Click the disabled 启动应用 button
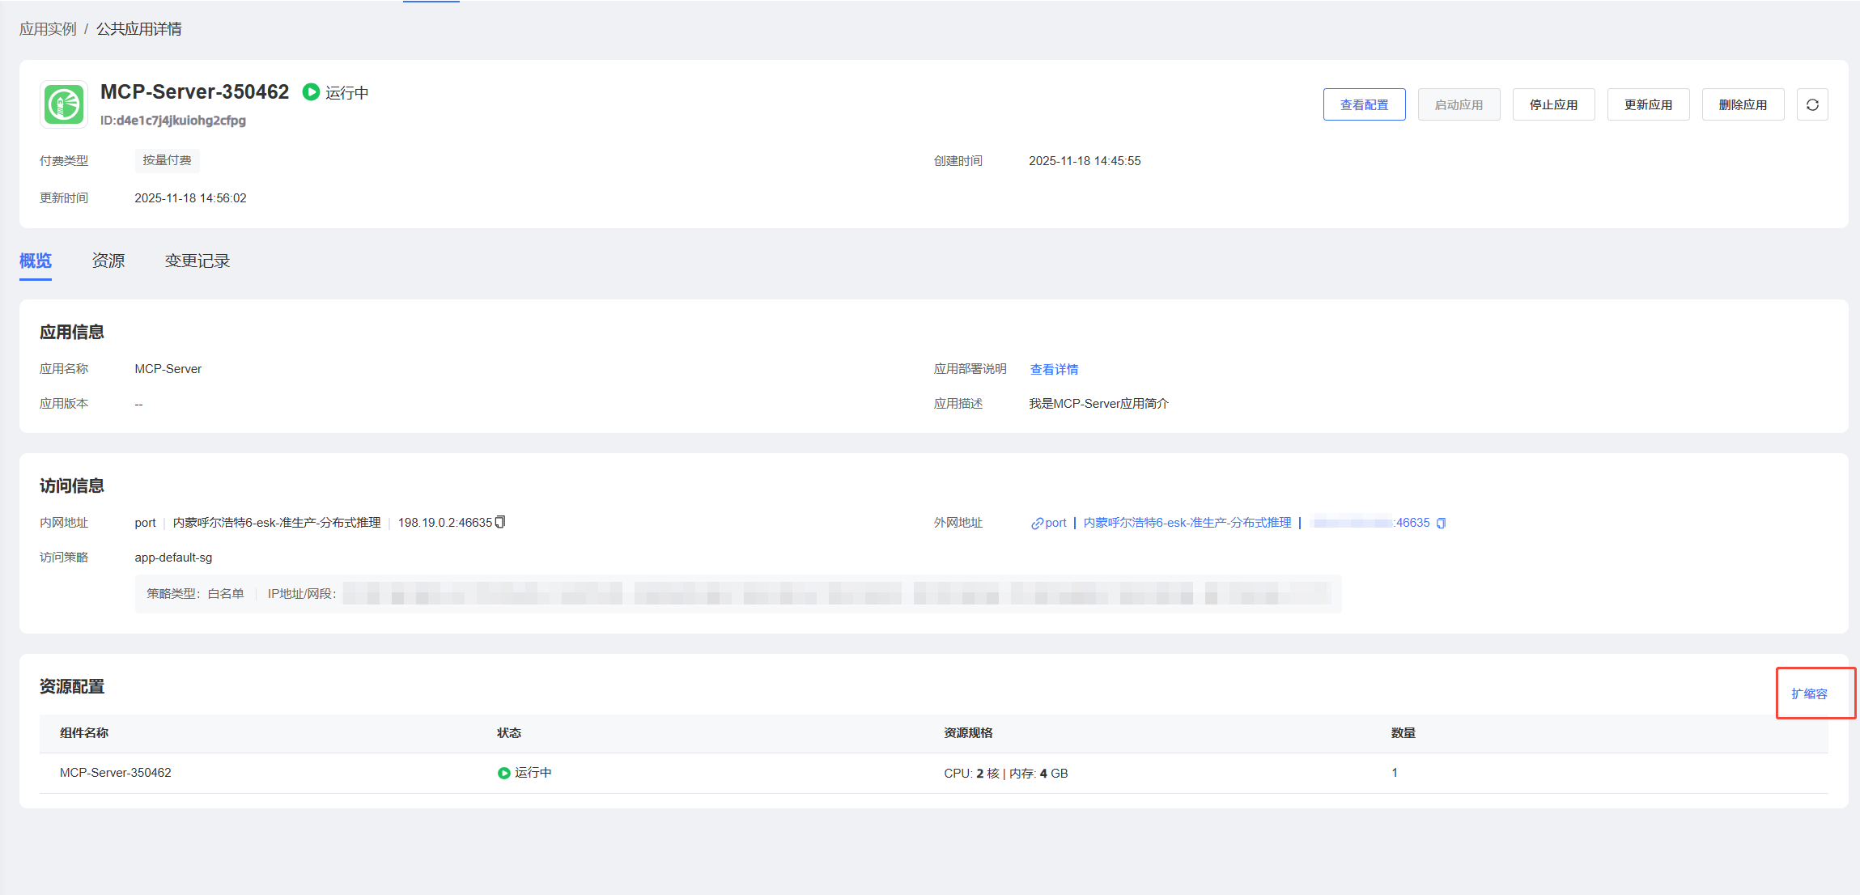 coord(1459,105)
